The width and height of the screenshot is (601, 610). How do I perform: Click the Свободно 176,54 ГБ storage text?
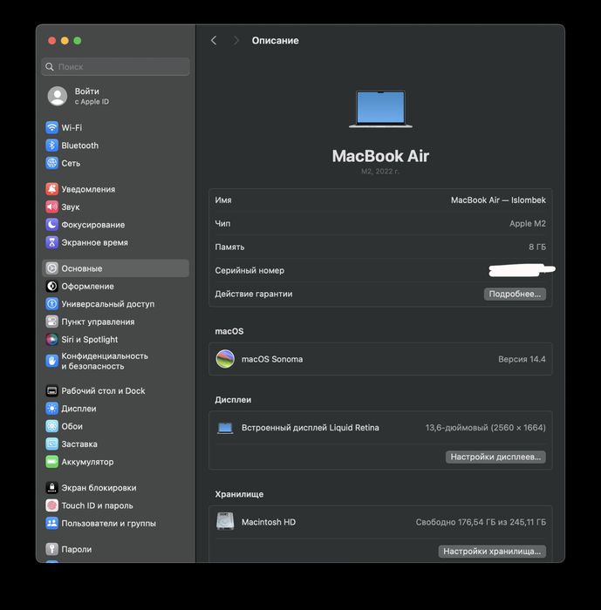[481, 522]
